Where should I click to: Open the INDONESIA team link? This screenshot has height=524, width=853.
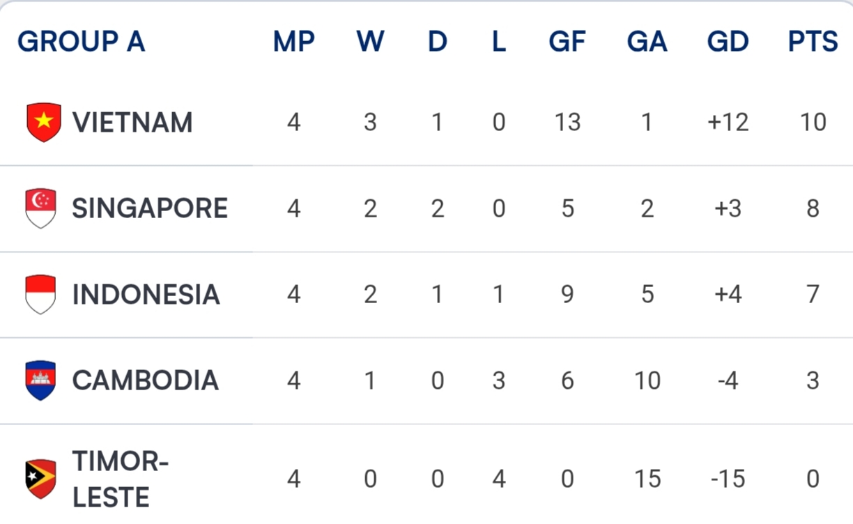(x=146, y=295)
